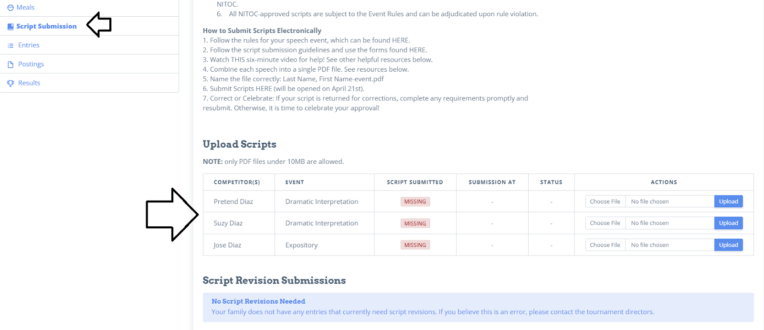764x330 pixels.
Task: Click the MISSING badge for Jose Diaz
Action: click(414, 245)
